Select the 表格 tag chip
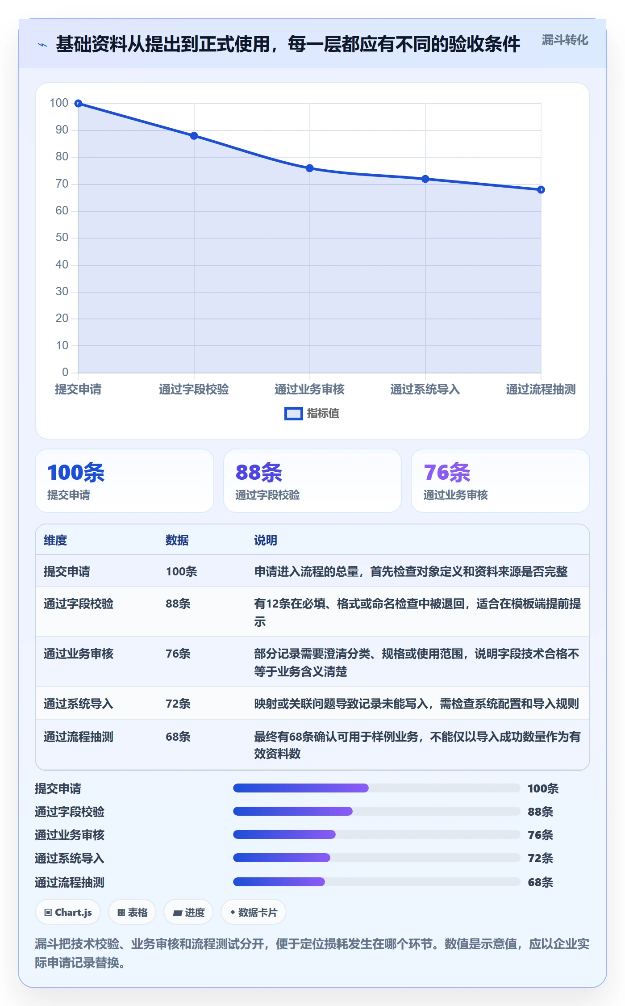Image resolution: width=625 pixels, height=1006 pixels. (132, 912)
